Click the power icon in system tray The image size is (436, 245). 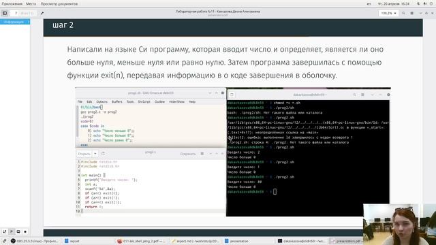click(431, 4)
